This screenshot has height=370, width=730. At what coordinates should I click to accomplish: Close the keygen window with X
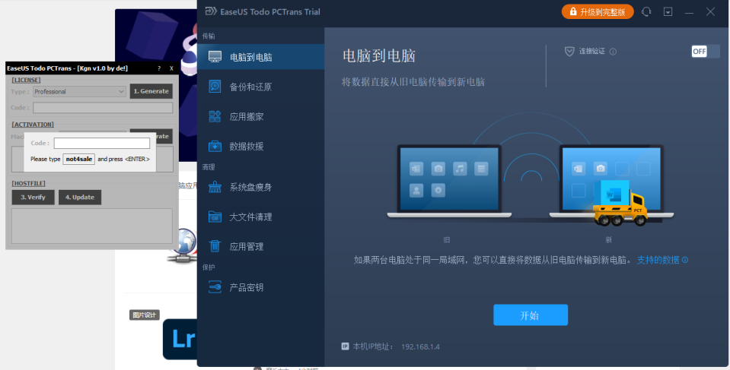[171, 68]
